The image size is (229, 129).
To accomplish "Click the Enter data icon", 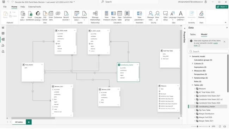I will 51,13.
